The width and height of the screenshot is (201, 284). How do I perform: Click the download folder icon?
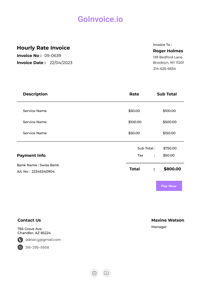click(106, 273)
